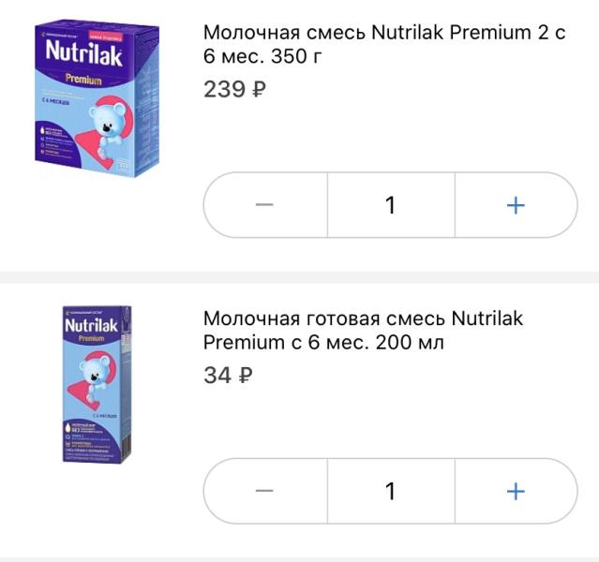This screenshot has height=562, width=599.
Task: Click the 'Premium с 6 мес. 200 мл' line
Action: pyautogui.click(x=323, y=342)
